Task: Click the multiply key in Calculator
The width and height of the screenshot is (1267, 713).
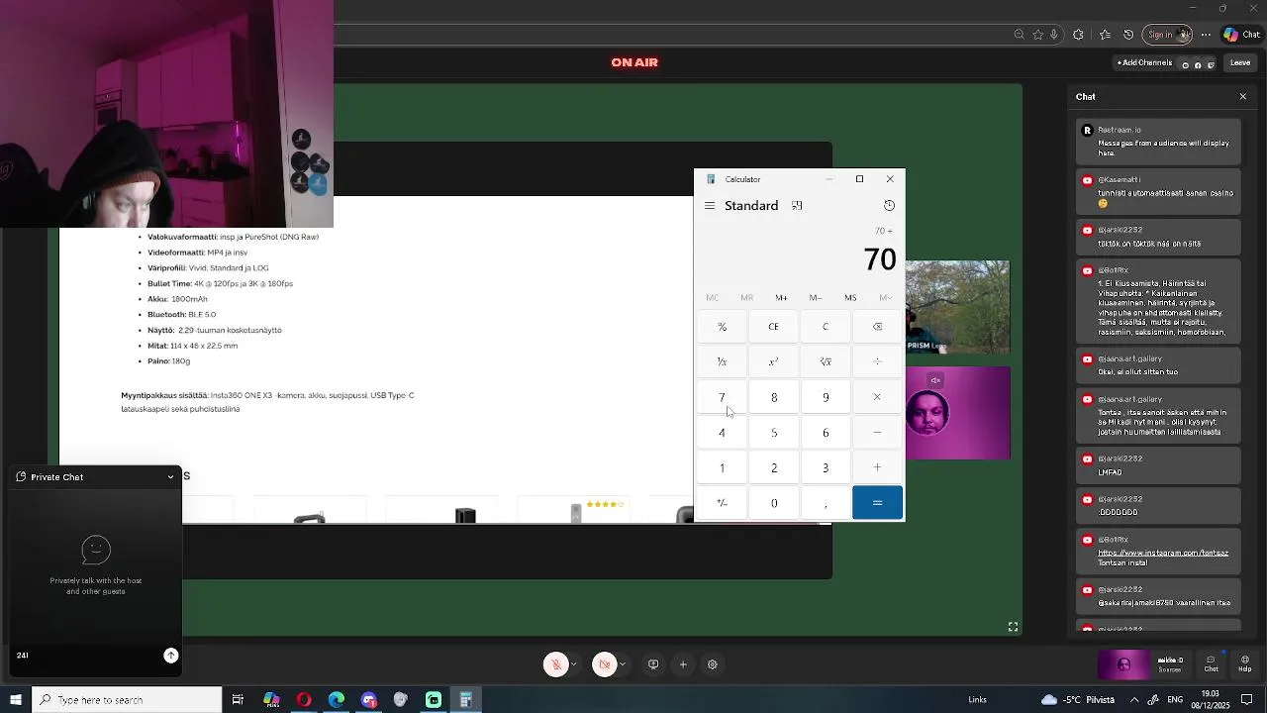Action: point(877,397)
